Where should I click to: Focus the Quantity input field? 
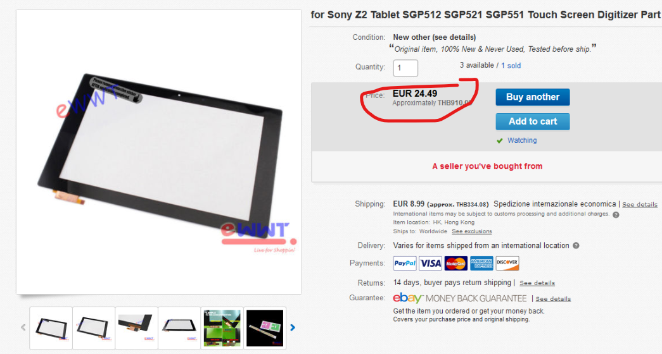click(405, 68)
